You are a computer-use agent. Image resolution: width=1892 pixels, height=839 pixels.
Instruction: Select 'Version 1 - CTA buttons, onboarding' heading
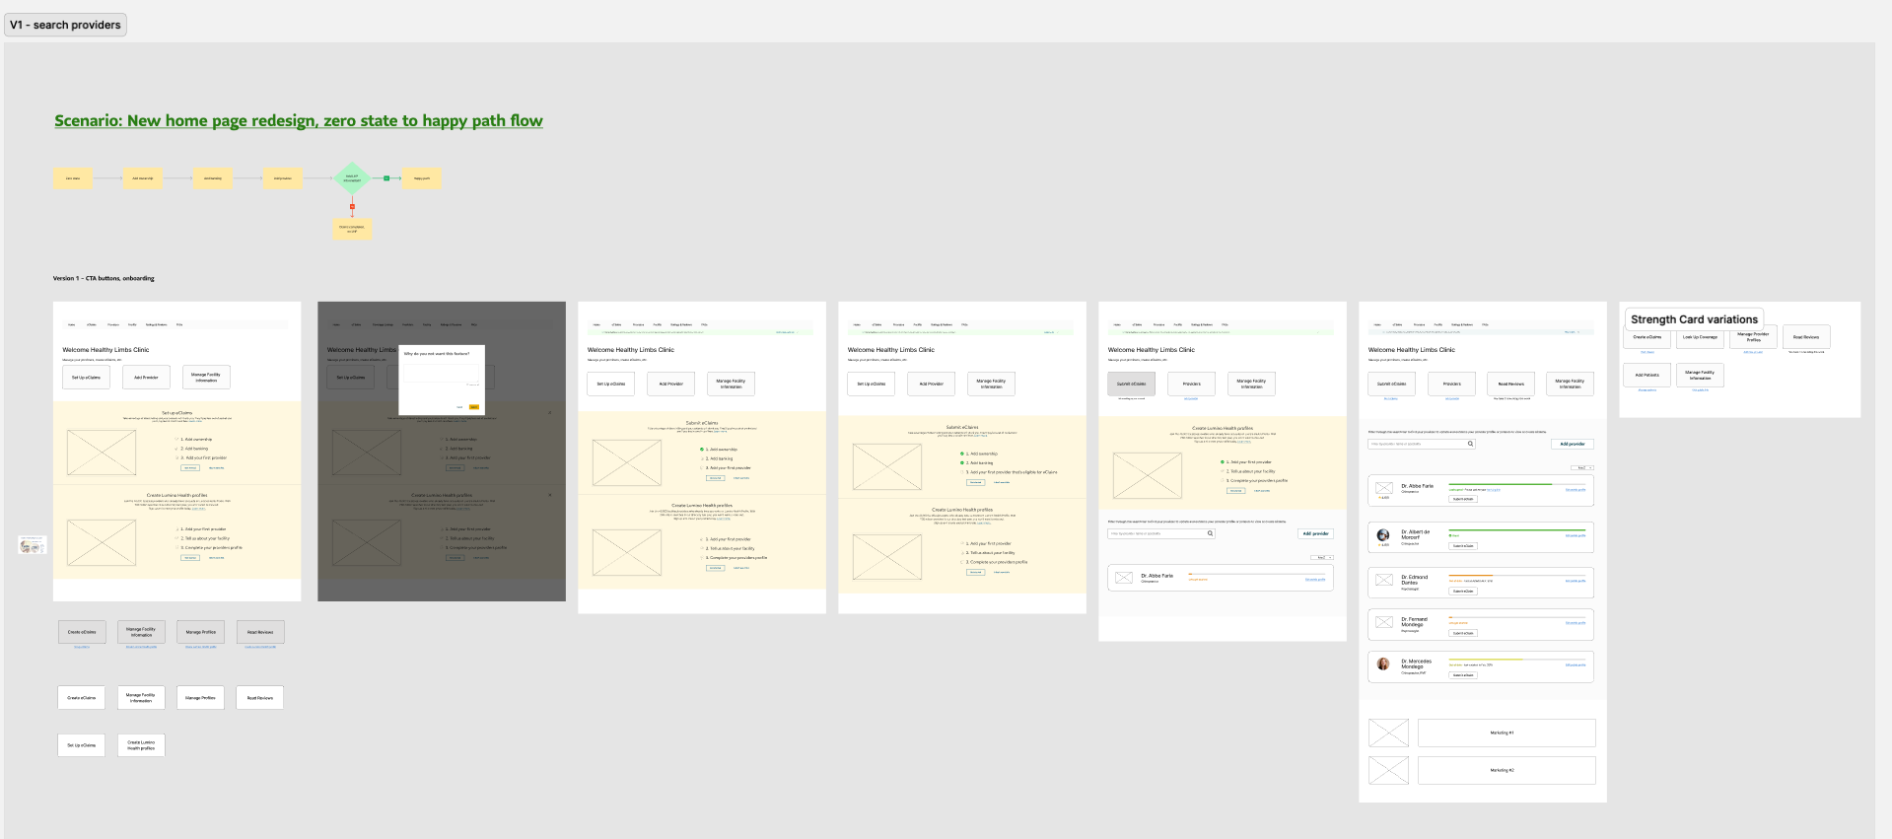(104, 278)
